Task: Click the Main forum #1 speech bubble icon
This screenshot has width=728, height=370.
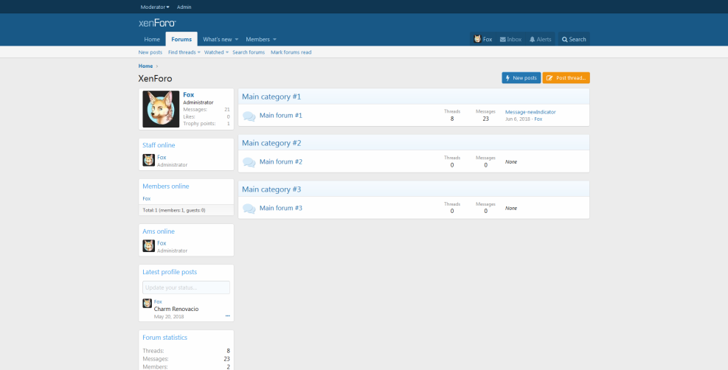Action: (x=249, y=116)
